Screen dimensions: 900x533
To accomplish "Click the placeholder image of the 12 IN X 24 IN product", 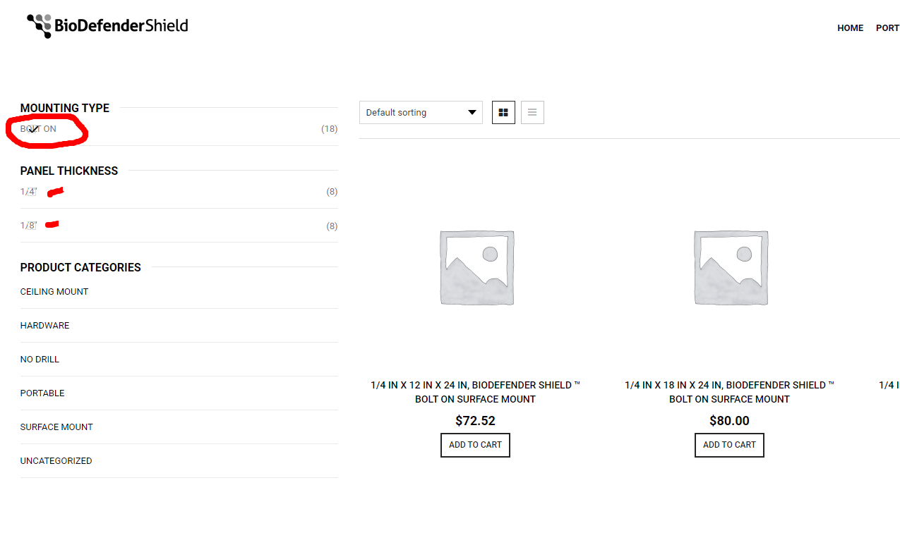I will point(476,268).
